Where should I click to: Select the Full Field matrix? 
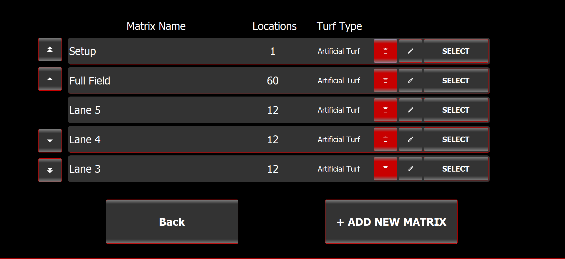pos(456,80)
